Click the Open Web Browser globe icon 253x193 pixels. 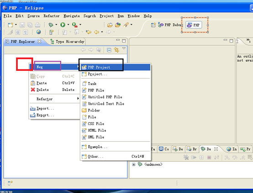tap(38, 32)
